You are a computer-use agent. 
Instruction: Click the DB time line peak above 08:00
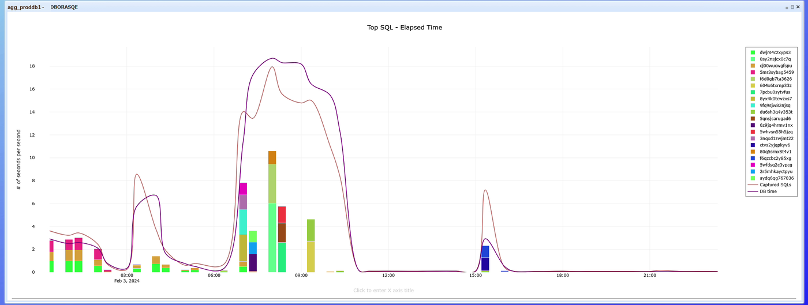pos(273,58)
